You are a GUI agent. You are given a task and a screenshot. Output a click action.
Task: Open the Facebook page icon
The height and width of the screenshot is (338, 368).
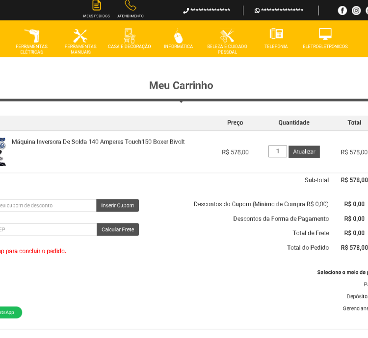342,10
